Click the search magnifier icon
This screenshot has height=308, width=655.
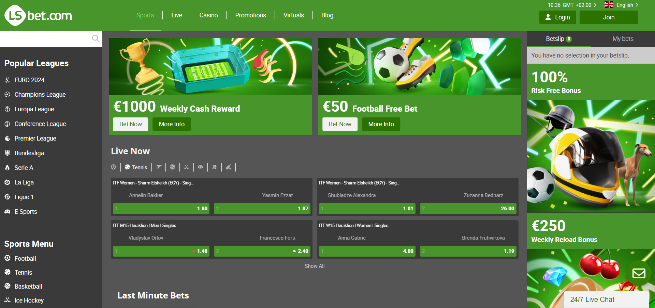(96, 38)
